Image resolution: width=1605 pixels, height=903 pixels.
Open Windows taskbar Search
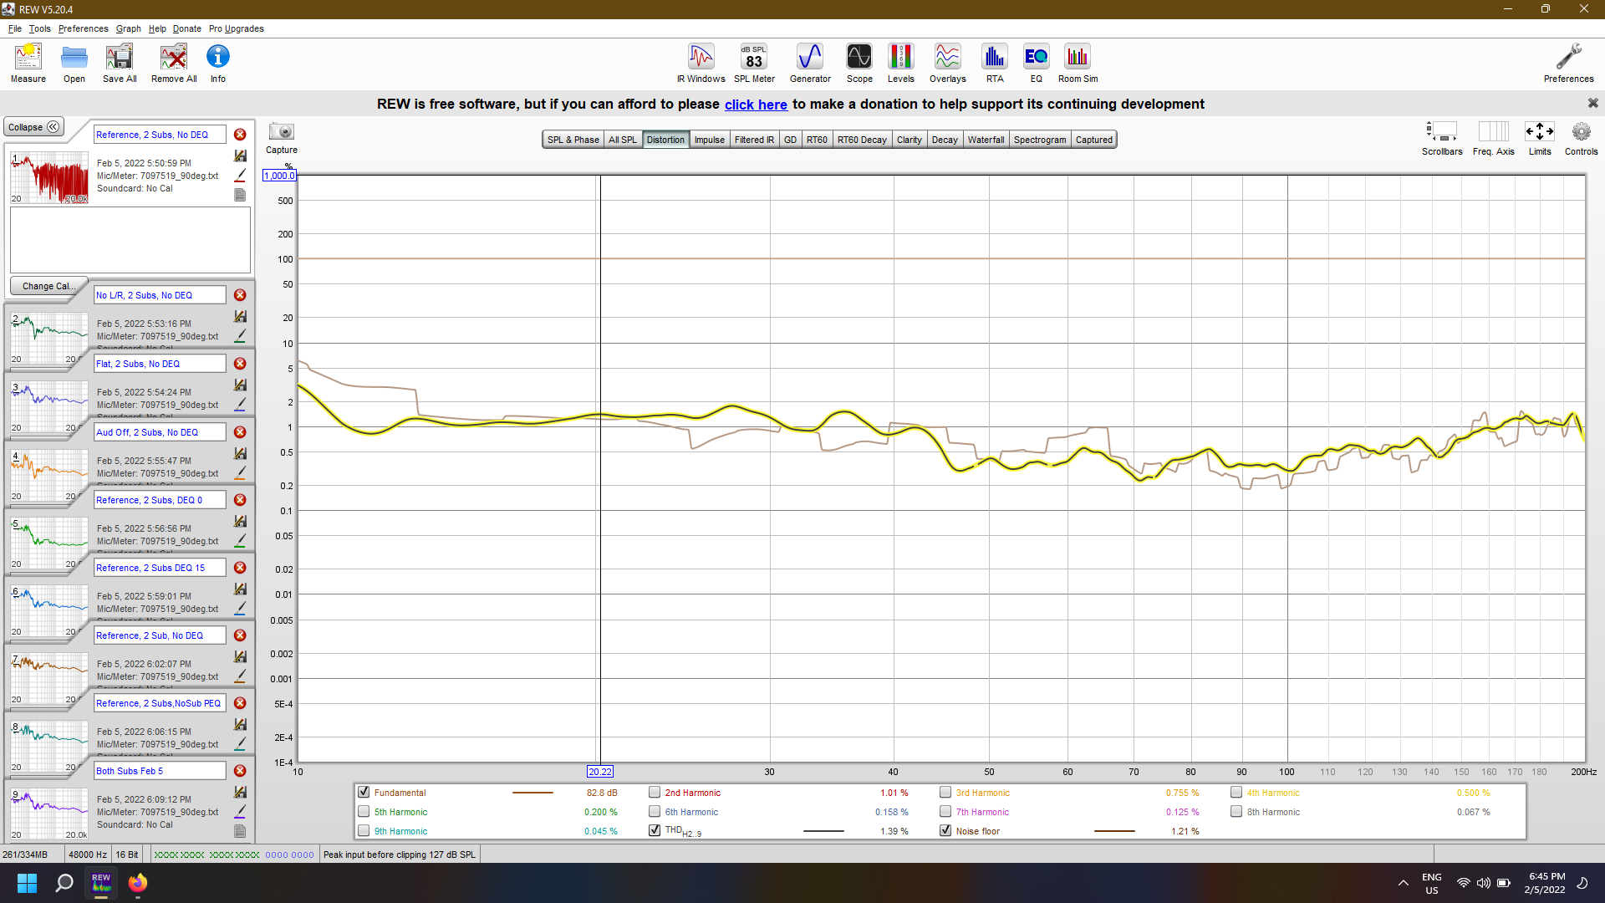[x=64, y=883]
